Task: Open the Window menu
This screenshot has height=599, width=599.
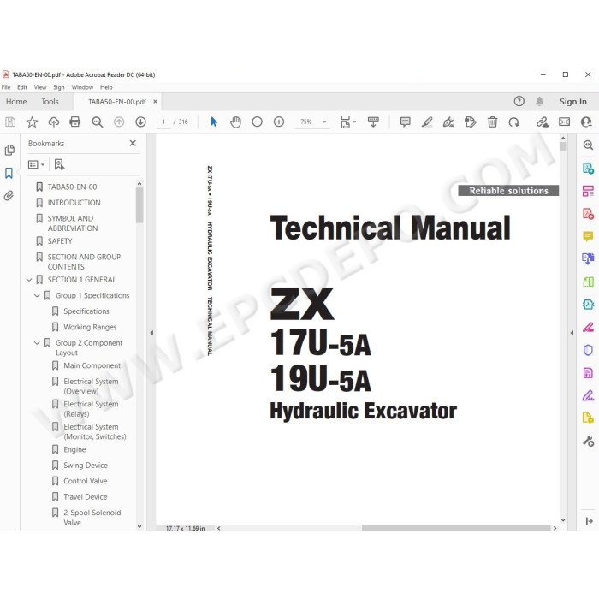Action: (82, 87)
